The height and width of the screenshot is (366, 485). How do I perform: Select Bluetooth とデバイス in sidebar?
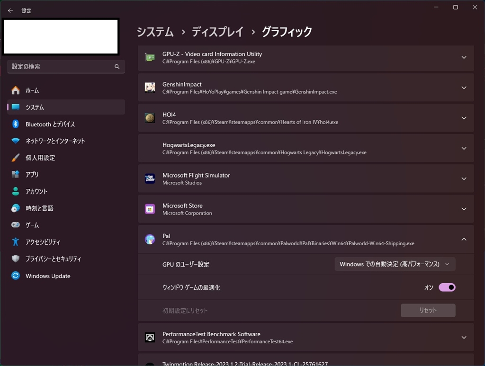66,124
